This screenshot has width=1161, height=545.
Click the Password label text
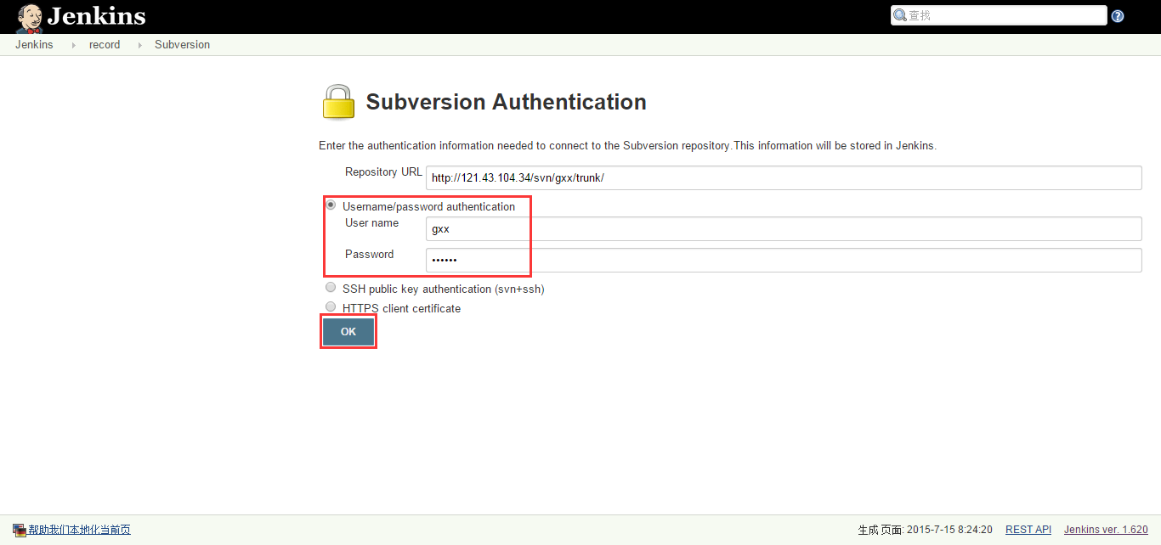(369, 255)
